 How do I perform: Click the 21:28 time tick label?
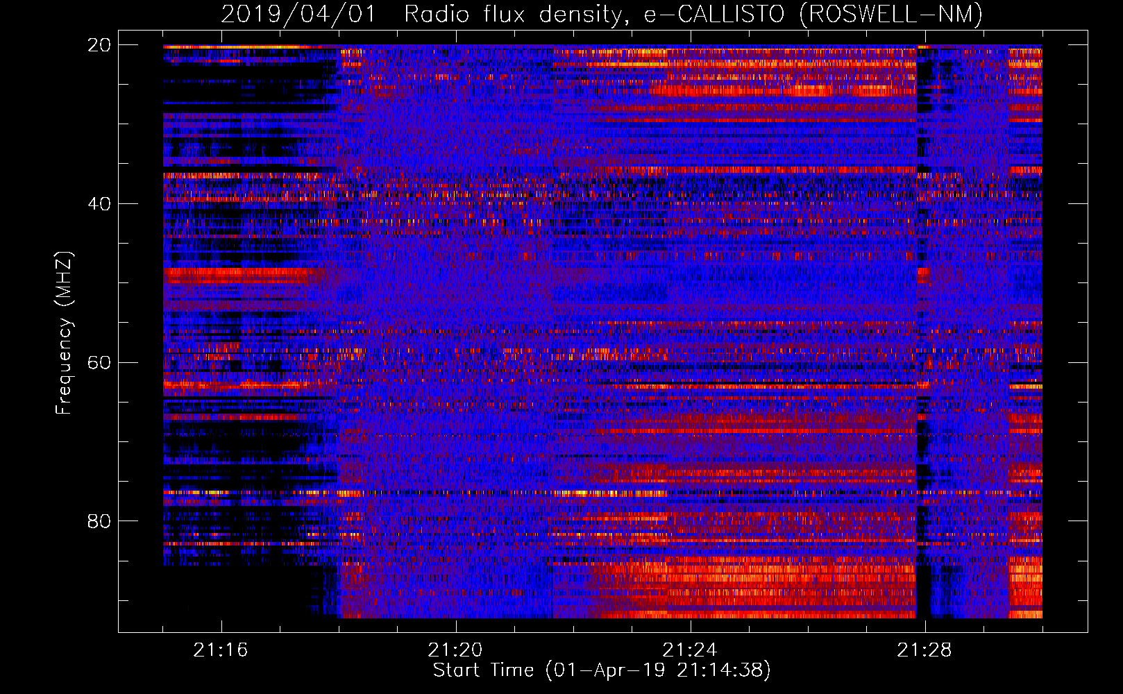click(x=924, y=650)
